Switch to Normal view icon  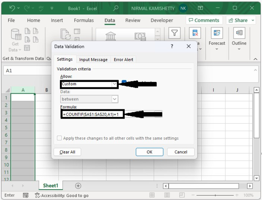152,195
